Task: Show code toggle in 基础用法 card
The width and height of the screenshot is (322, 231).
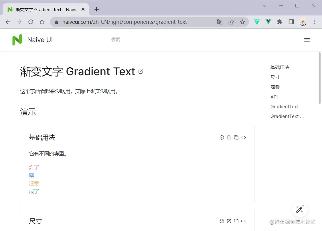Action: click(243, 137)
